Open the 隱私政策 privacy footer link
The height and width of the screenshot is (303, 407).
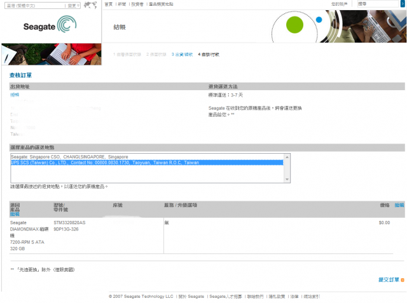click(x=277, y=297)
